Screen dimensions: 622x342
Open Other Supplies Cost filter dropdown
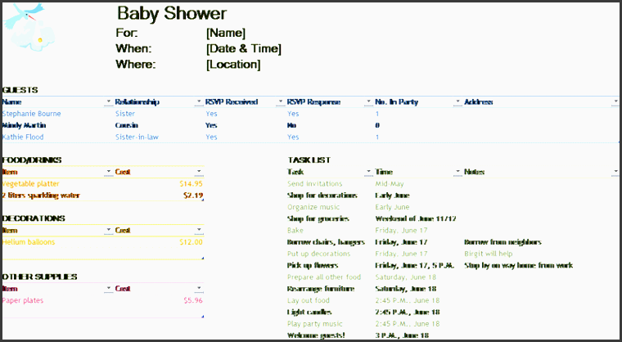tap(199, 289)
